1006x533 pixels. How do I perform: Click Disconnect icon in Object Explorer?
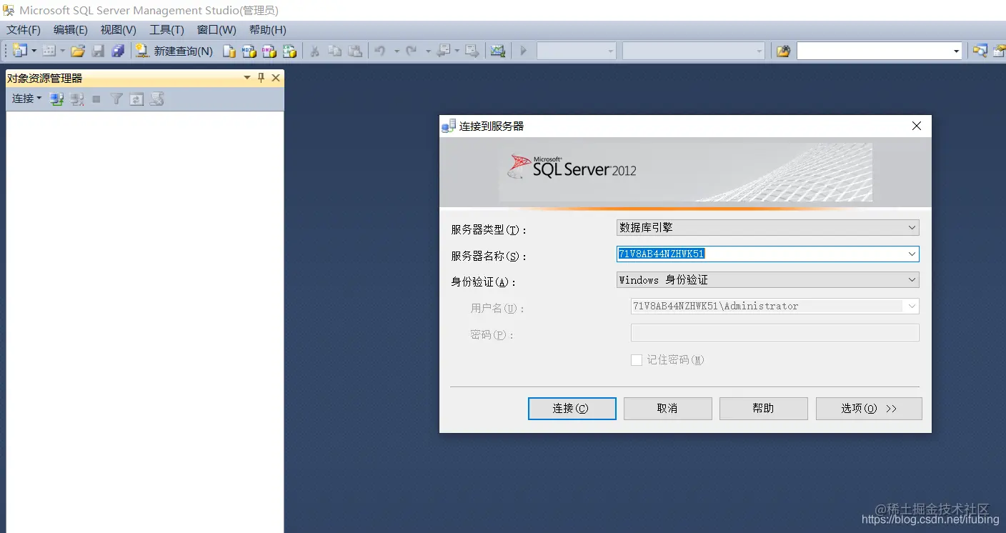point(77,99)
